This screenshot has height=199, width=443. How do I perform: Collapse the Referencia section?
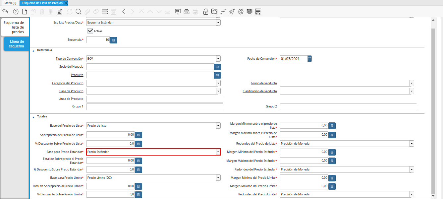pos(33,50)
